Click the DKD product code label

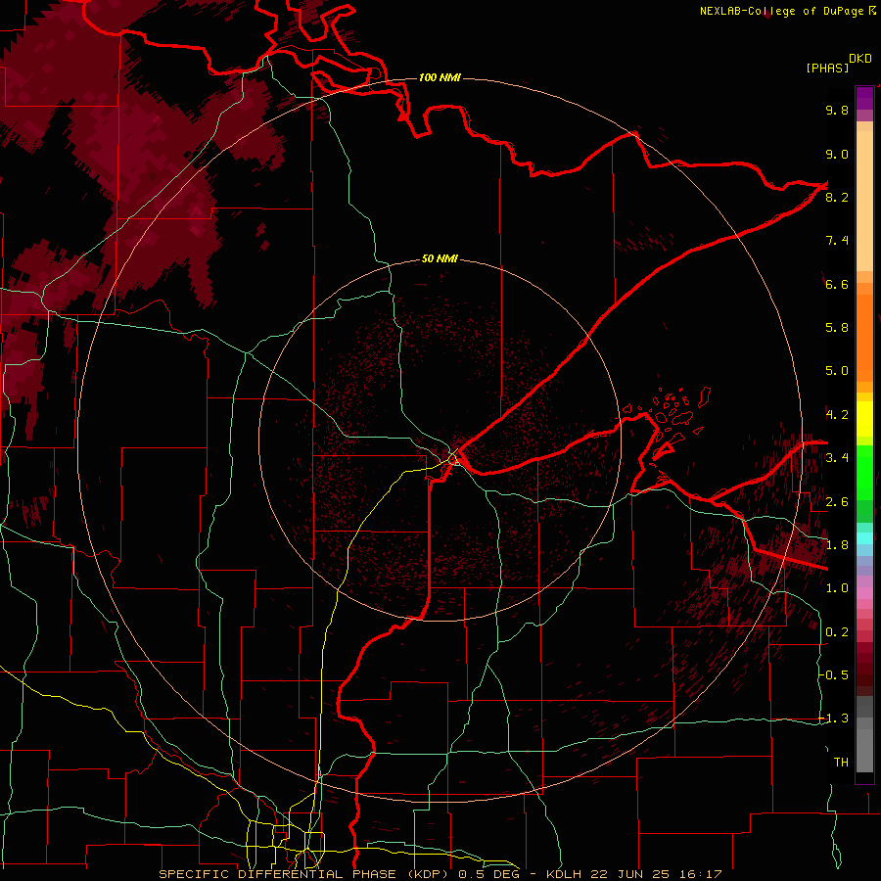[x=860, y=59]
